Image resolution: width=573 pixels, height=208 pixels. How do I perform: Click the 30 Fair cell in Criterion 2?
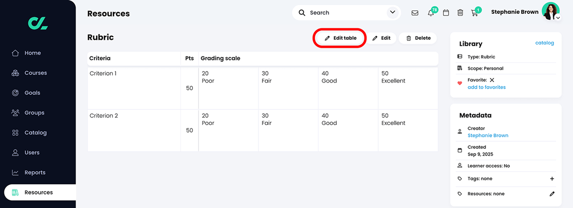[x=288, y=130]
